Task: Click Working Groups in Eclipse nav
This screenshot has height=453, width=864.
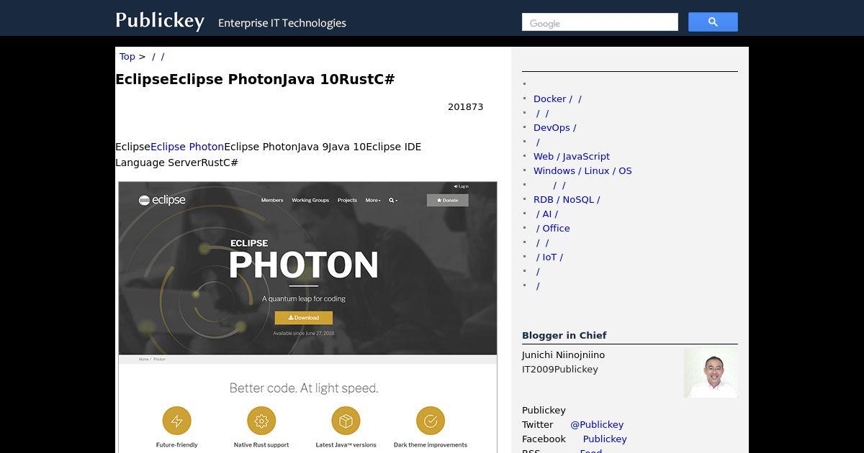Action: [310, 201]
